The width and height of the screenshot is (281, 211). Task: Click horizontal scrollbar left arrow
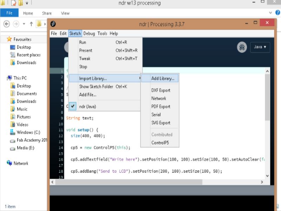point(52,182)
